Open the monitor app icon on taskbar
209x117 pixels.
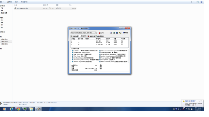(x=25, y=109)
